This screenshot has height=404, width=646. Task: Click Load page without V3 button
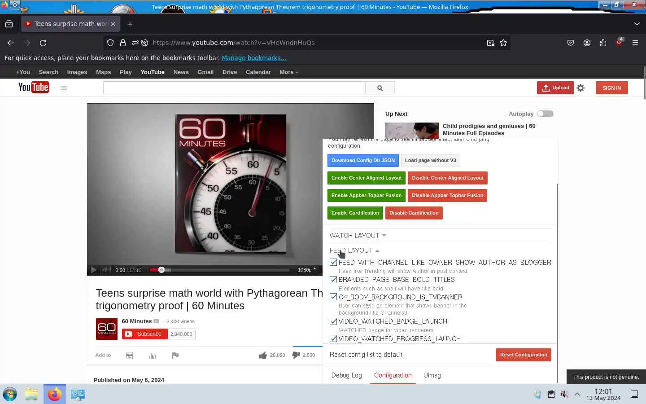430,160
